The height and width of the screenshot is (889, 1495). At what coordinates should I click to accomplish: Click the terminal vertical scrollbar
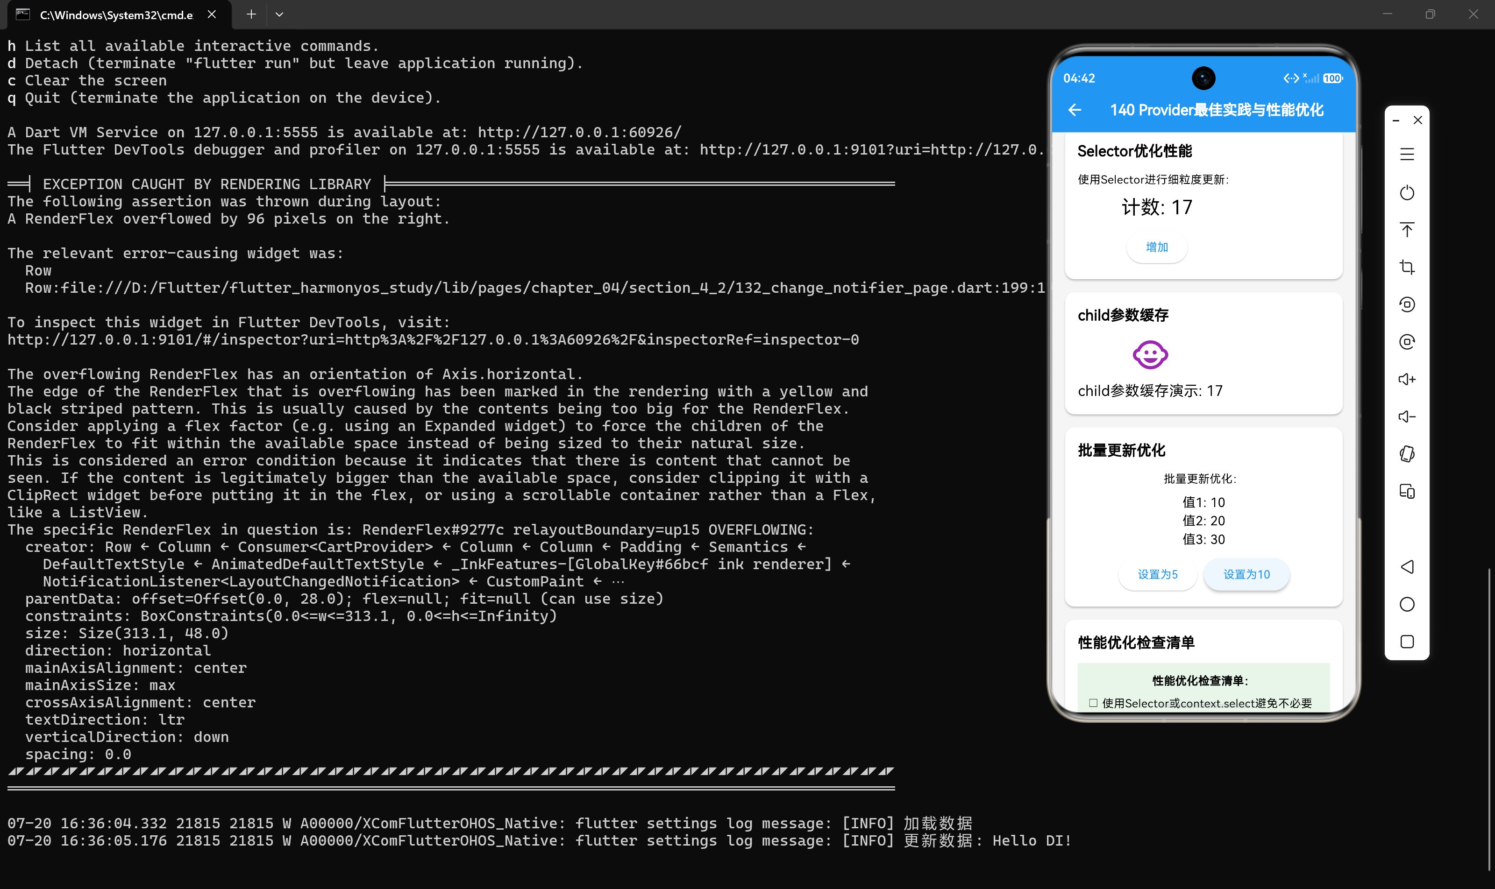(x=1489, y=719)
